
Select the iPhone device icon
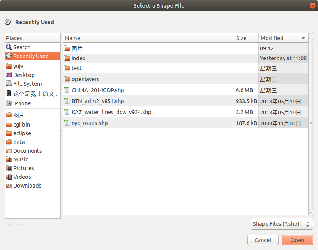click(x=9, y=103)
